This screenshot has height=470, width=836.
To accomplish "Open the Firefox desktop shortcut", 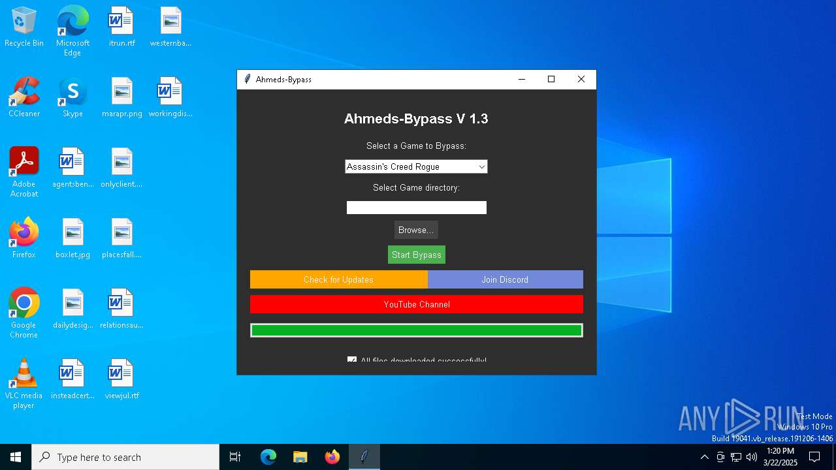I will [24, 238].
